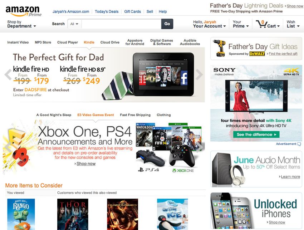Switch to the Cloud Drive tab
Image resolution: width=304 pixels, height=230 pixels.
(110, 42)
